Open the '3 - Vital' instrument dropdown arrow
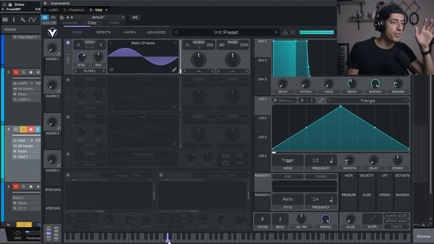434x244 pixels. tap(106, 10)
